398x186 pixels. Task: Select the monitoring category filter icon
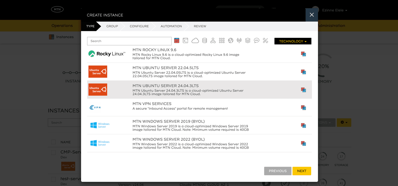pos(177,41)
